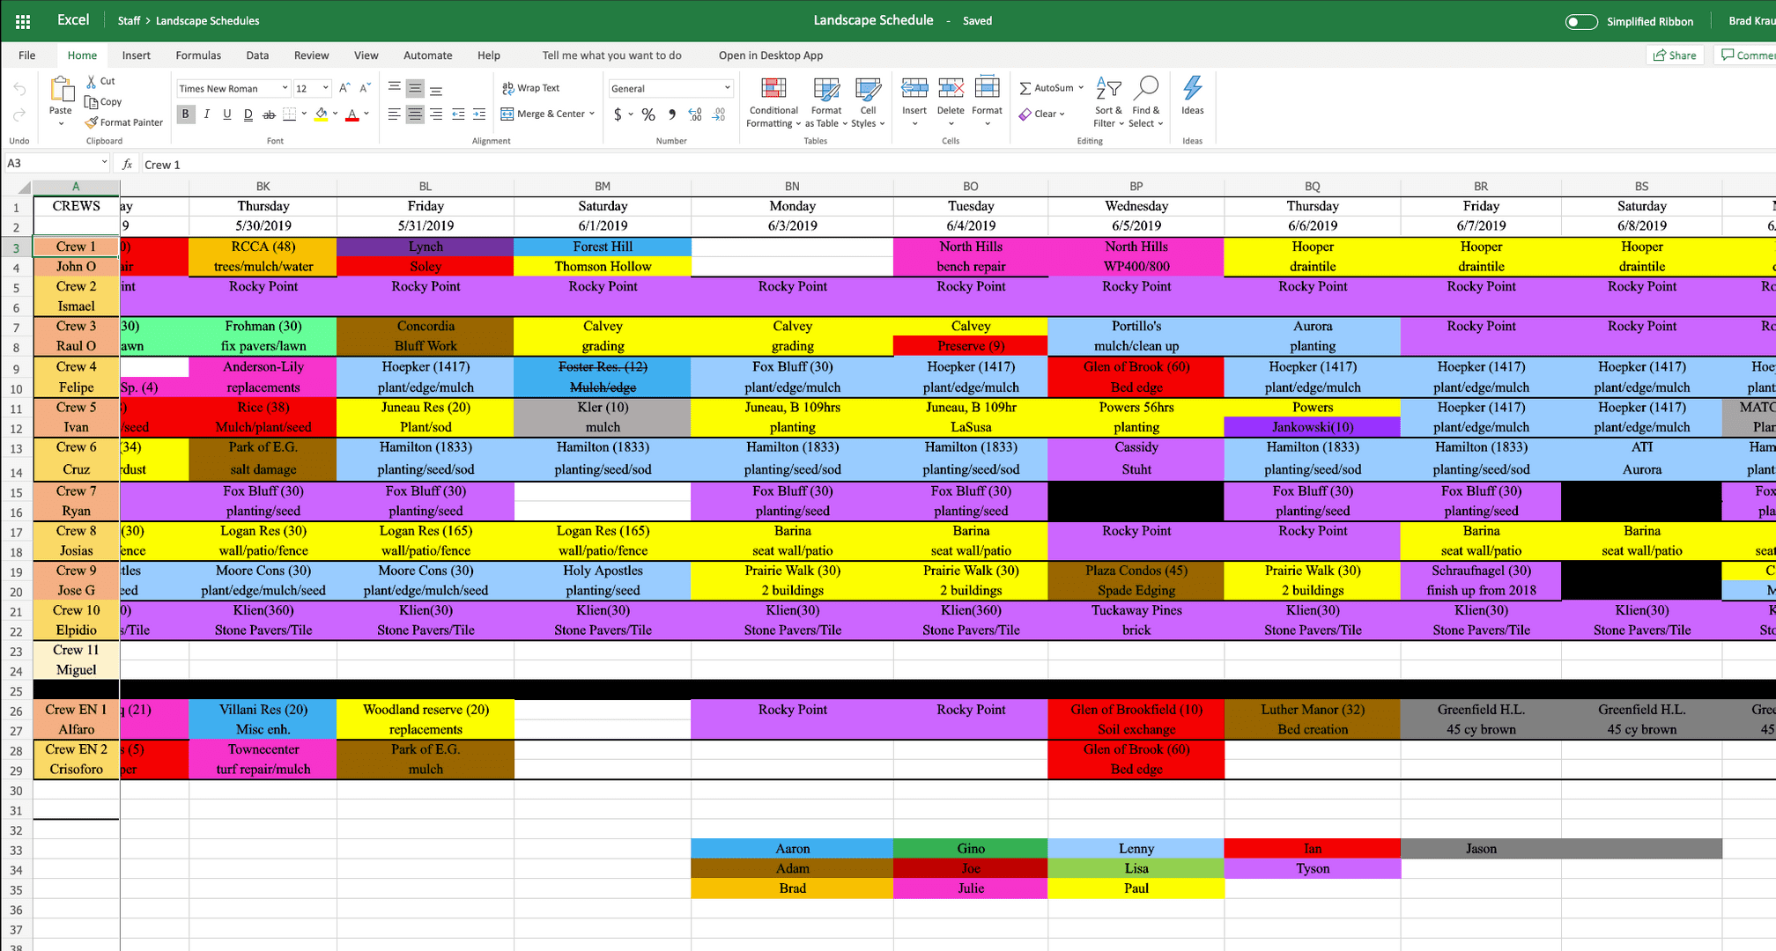Expand the borders dropdown arrow
The height and width of the screenshot is (951, 1776).
(304, 114)
